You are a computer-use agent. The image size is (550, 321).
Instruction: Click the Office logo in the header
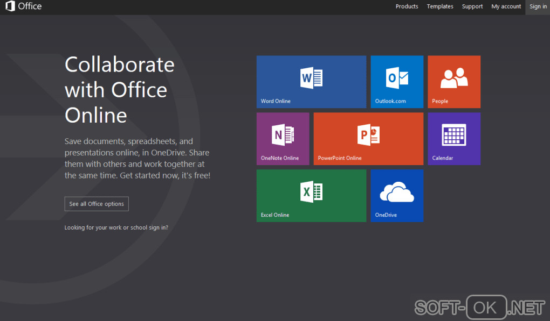[24, 6]
